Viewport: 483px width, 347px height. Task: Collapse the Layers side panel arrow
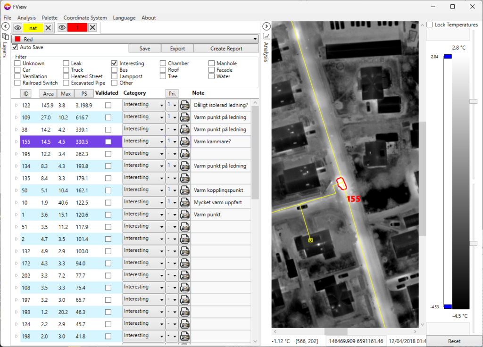[5, 26]
